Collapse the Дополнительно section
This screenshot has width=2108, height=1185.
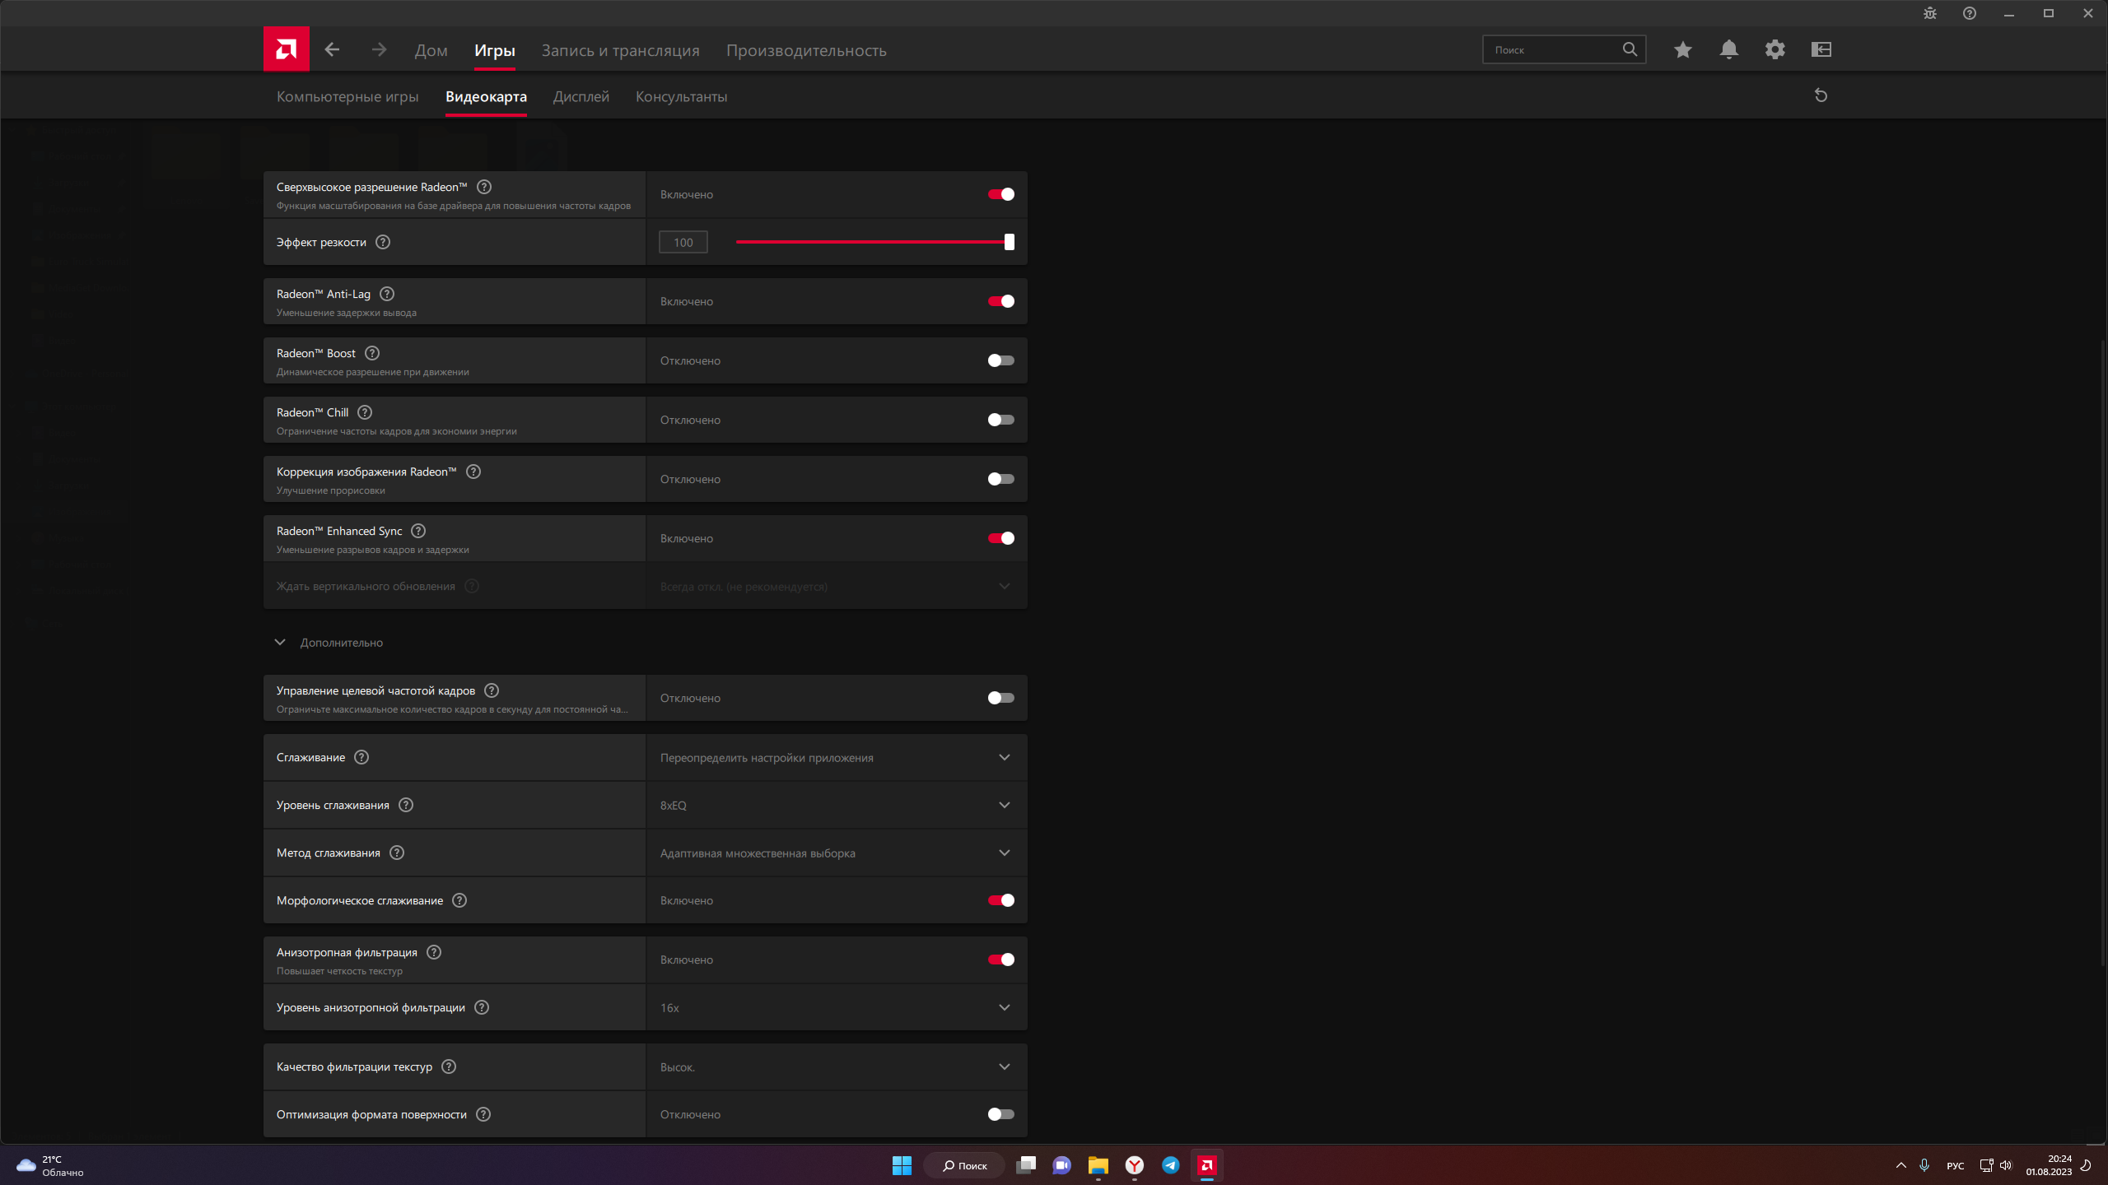pyautogui.click(x=280, y=642)
